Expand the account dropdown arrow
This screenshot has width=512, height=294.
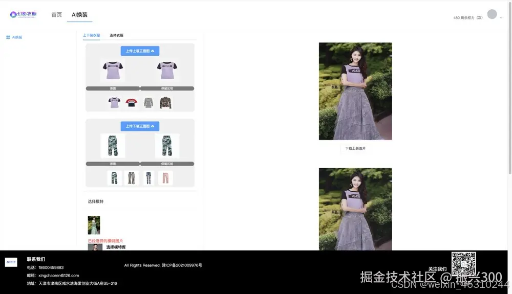tap(501, 17)
